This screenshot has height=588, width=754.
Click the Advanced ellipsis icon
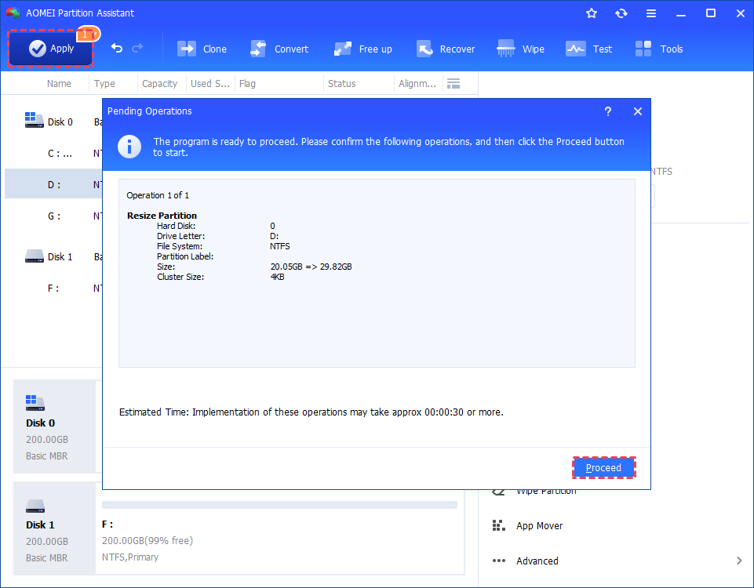pyautogui.click(x=499, y=561)
